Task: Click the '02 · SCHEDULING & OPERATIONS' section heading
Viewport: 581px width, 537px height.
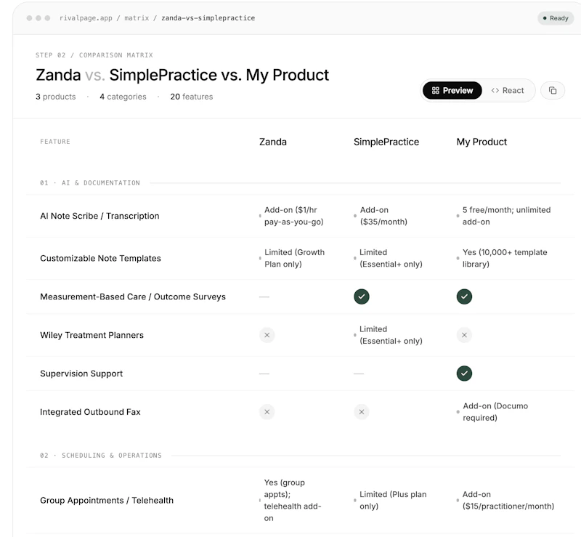Action: coord(101,456)
